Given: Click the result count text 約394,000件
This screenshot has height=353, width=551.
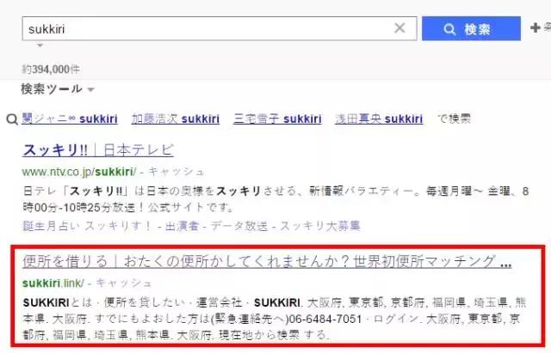Looking at the screenshot, I should 51,70.
